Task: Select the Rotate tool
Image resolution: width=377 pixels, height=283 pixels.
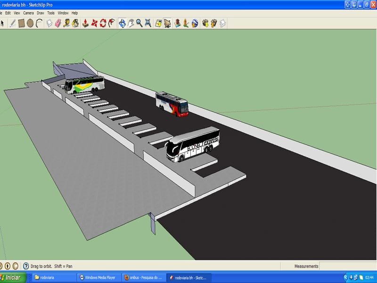Action: click(x=103, y=23)
